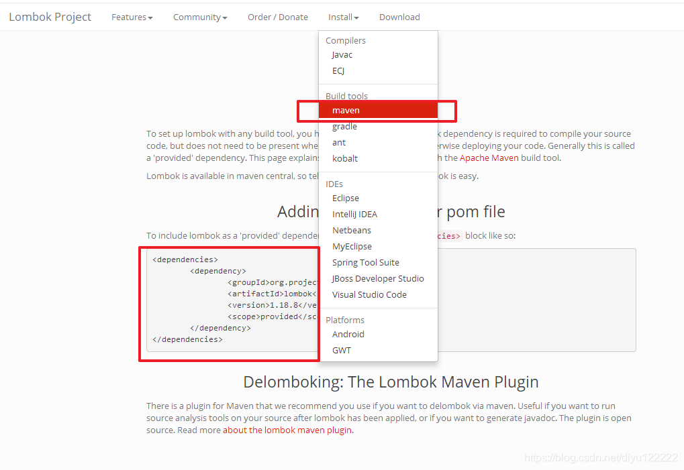The height and width of the screenshot is (470, 684).
Task: Click the <artifactId>lombok line in code
Action: pos(272,294)
